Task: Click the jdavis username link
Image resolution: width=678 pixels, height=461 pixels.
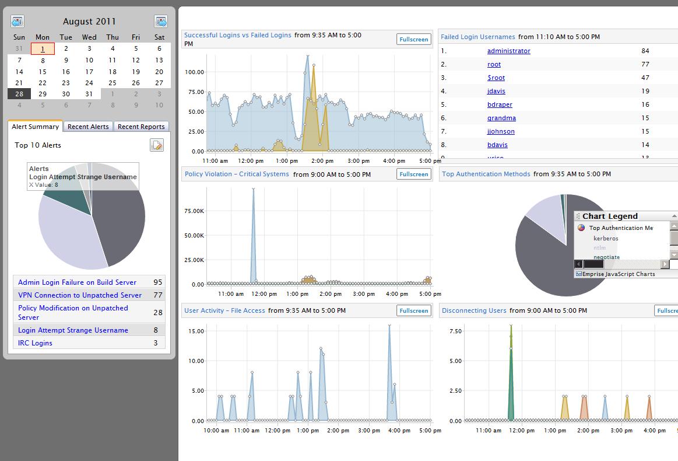Action: tap(496, 91)
